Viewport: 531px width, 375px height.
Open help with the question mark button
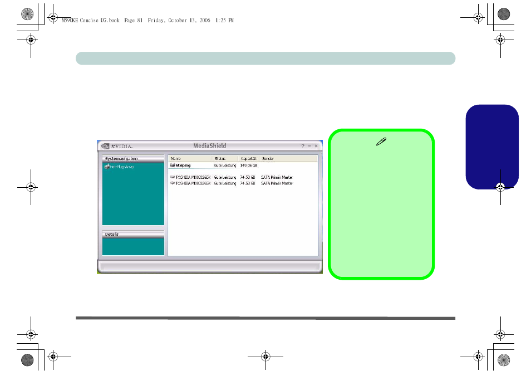(303, 146)
